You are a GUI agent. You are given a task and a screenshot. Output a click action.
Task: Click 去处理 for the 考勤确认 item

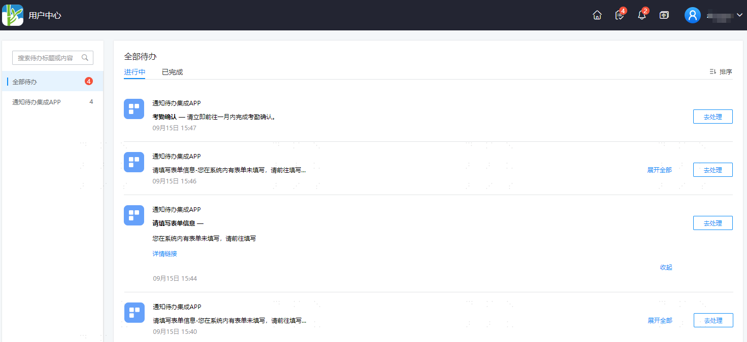[x=712, y=117]
